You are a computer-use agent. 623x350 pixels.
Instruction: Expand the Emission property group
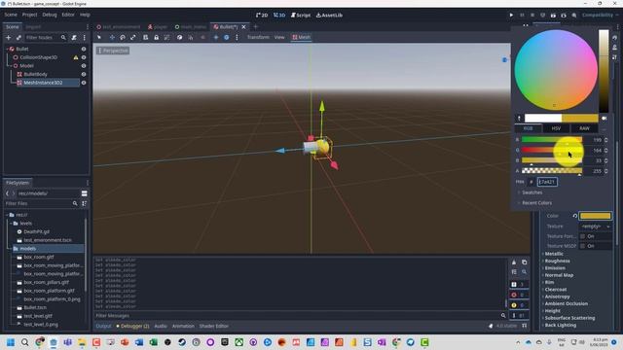pyautogui.click(x=555, y=268)
